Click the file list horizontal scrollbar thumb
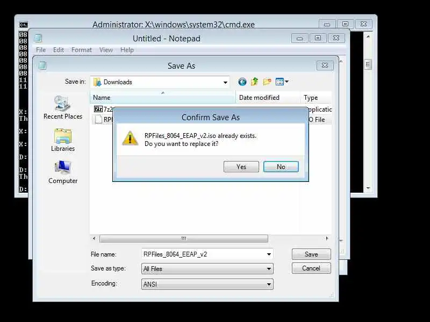This screenshot has width=430, height=322. coord(183,238)
